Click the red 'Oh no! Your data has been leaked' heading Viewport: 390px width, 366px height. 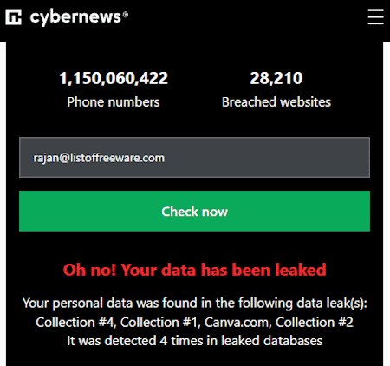point(195,270)
